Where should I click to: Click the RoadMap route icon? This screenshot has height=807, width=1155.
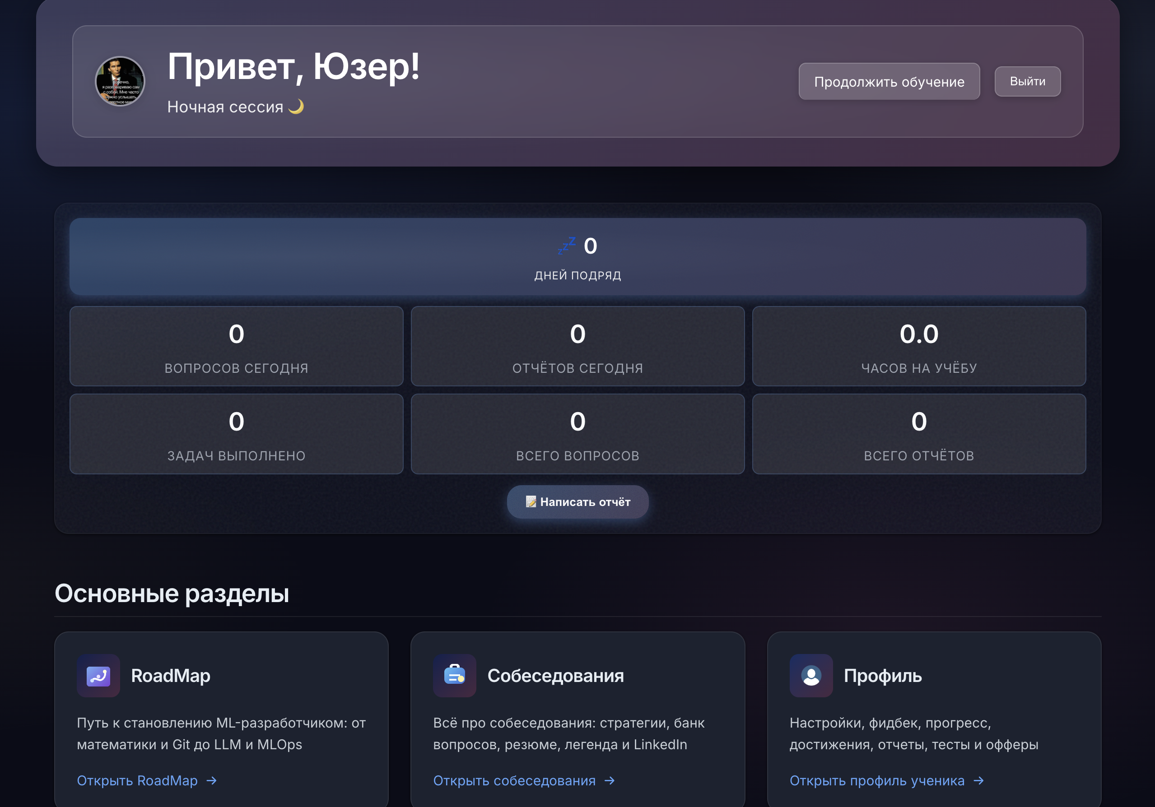[98, 676]
